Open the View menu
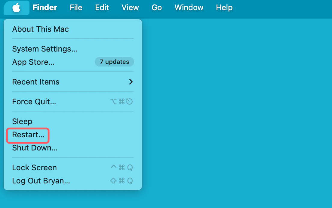This screenshot has width=332, height=208. [x=130, y=7]
